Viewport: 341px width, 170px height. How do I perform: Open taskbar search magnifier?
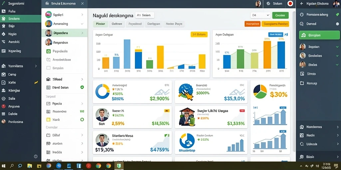point(12,166)
